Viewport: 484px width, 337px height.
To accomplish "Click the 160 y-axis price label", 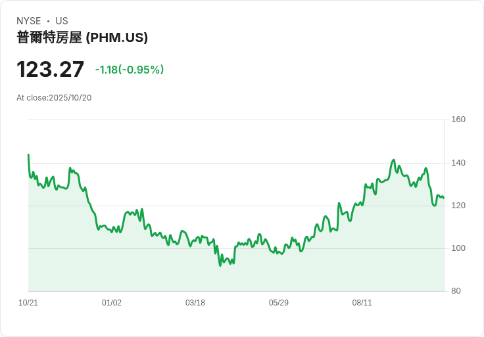I will tap(458, 120).
